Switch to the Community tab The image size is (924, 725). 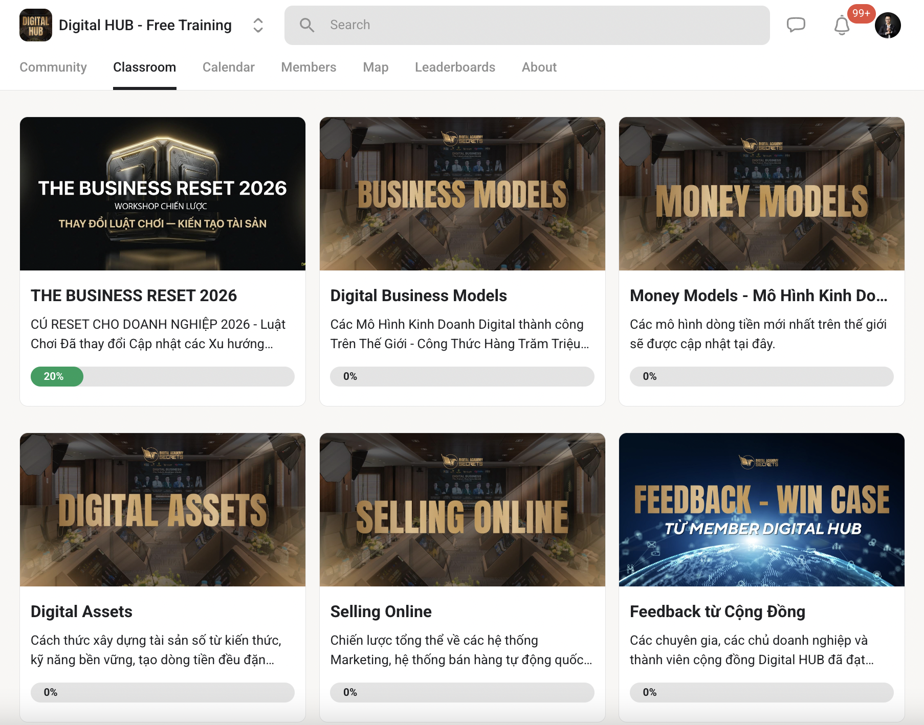53,67
